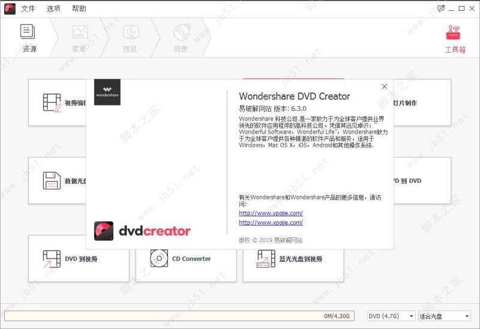Open the video editor film-strip icon
The height and width of the screenshot is (329, 480).
pyautogui.click(x=52, y=102)
